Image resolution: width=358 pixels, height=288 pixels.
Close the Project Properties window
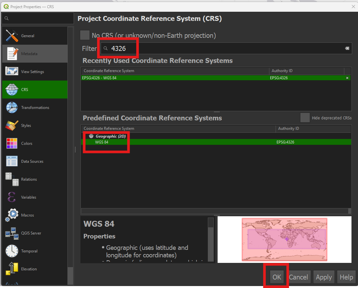point(353,7)
